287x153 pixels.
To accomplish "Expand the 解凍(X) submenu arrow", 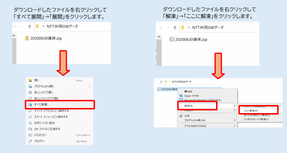I will (x=234, y=106).
